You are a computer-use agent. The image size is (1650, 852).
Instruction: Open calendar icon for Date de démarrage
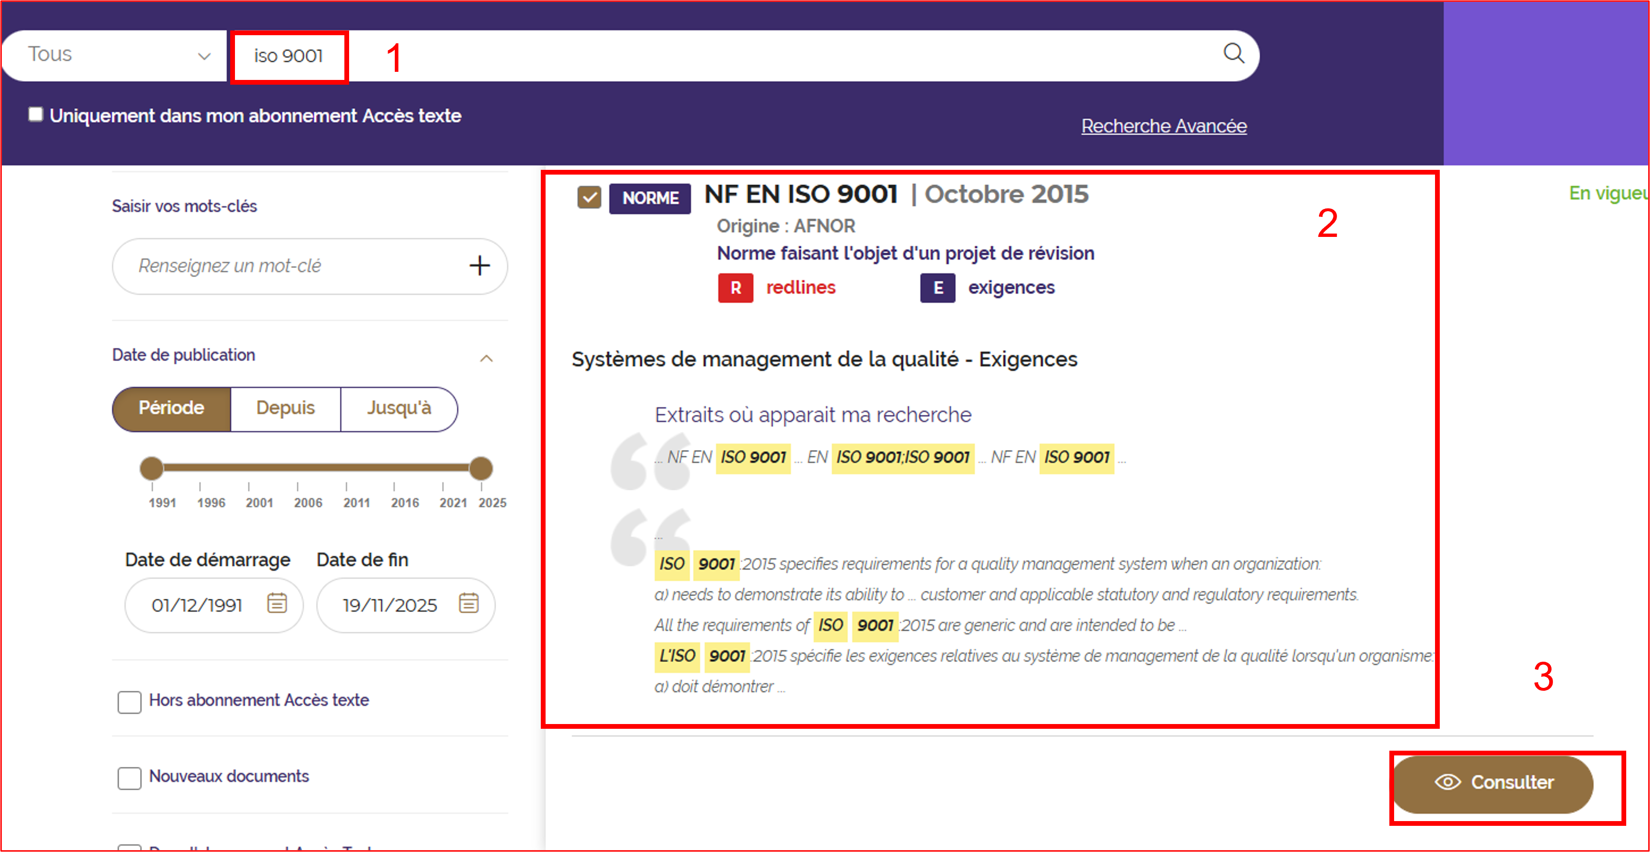click(x=277, y=604)
